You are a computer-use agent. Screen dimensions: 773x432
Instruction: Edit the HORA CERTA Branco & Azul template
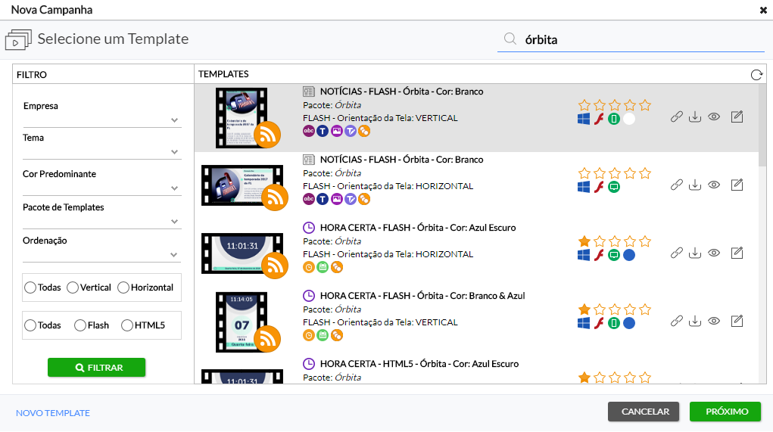tap(737, 322)
